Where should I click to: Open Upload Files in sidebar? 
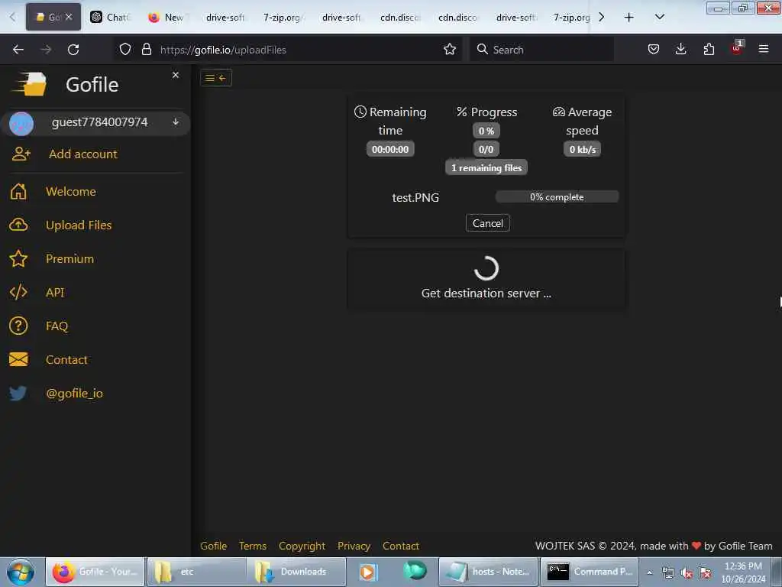click(x=79, y=225)
